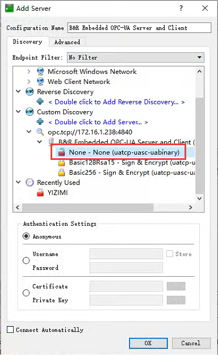218x355 pixels.
Task: Click the Password input field
Action: coord(126,268)
